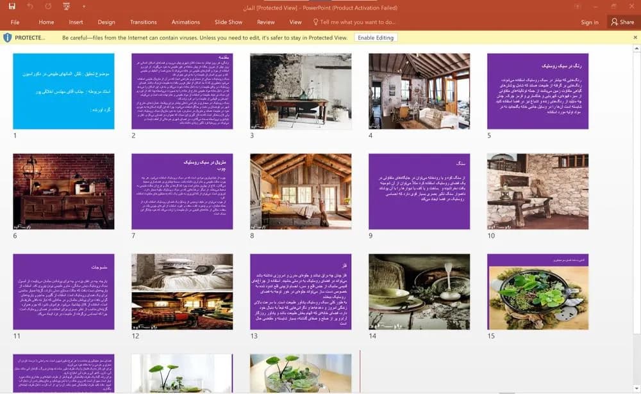This screenshot has width=641, height=394.
Task: Click the scrollbar down arrow
Action: 637,388
